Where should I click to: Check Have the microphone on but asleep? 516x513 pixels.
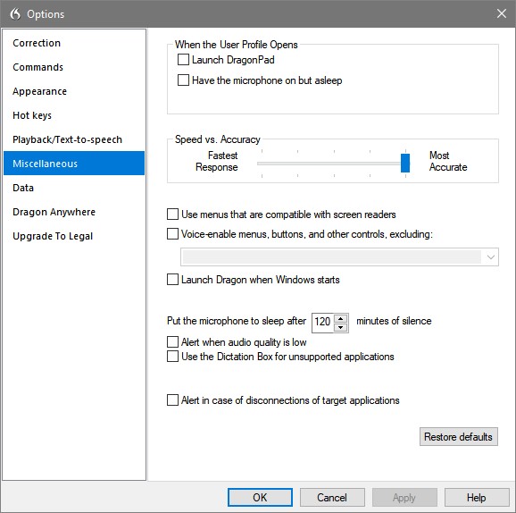tap(183, 80)
